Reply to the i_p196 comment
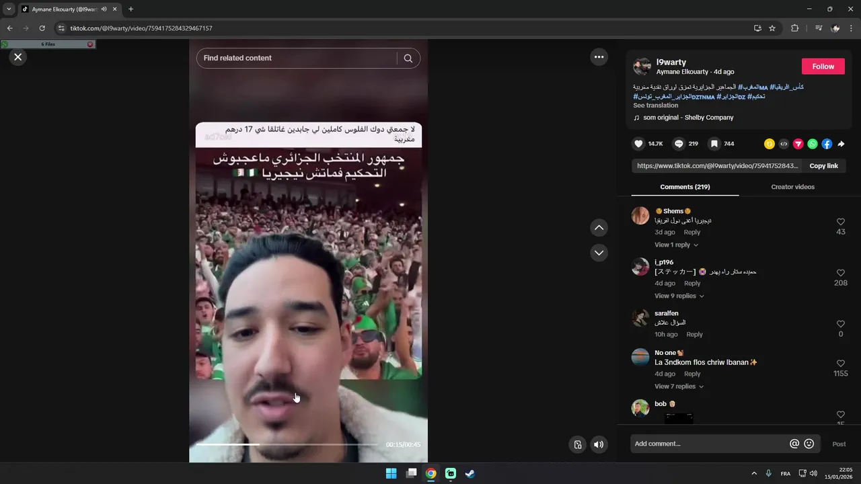Image resolution: width=861 pixels, height=484 pixels. pos(692,284)
